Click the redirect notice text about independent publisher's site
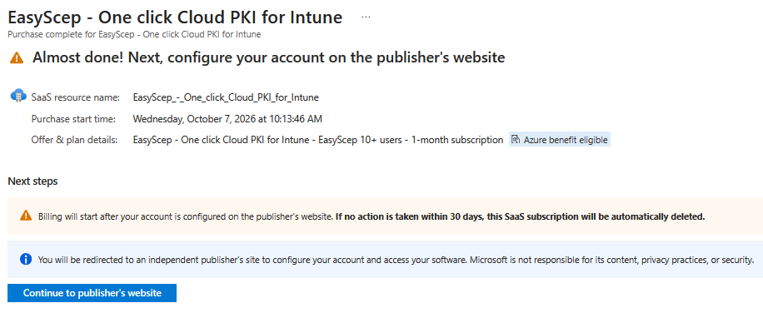 (x=396, y=260)
